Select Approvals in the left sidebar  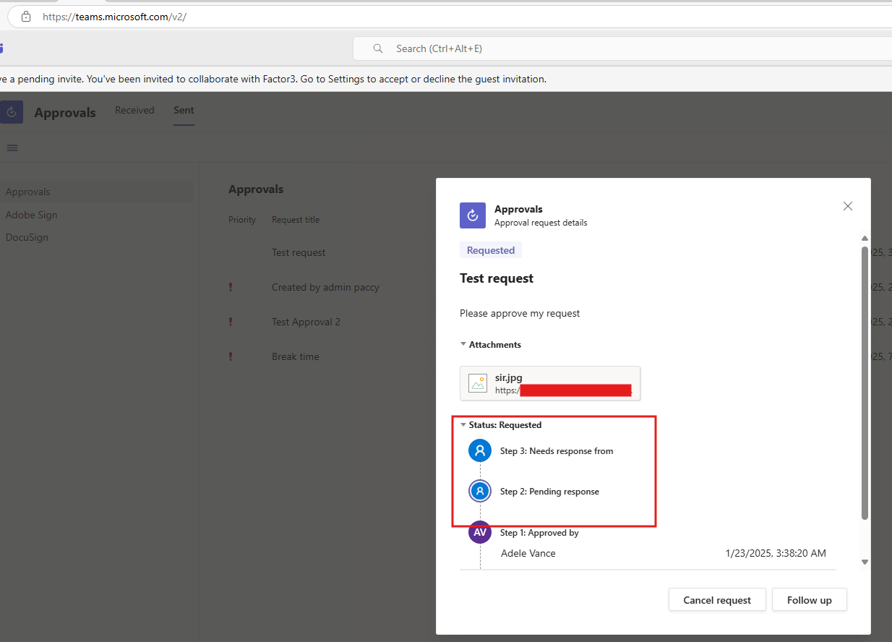click(97, 192)
